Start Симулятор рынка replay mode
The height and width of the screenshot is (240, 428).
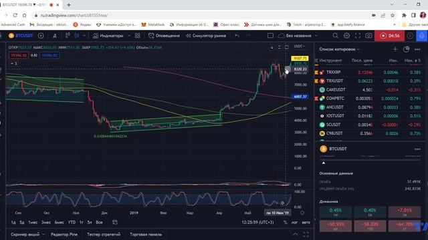pos(206,35)
